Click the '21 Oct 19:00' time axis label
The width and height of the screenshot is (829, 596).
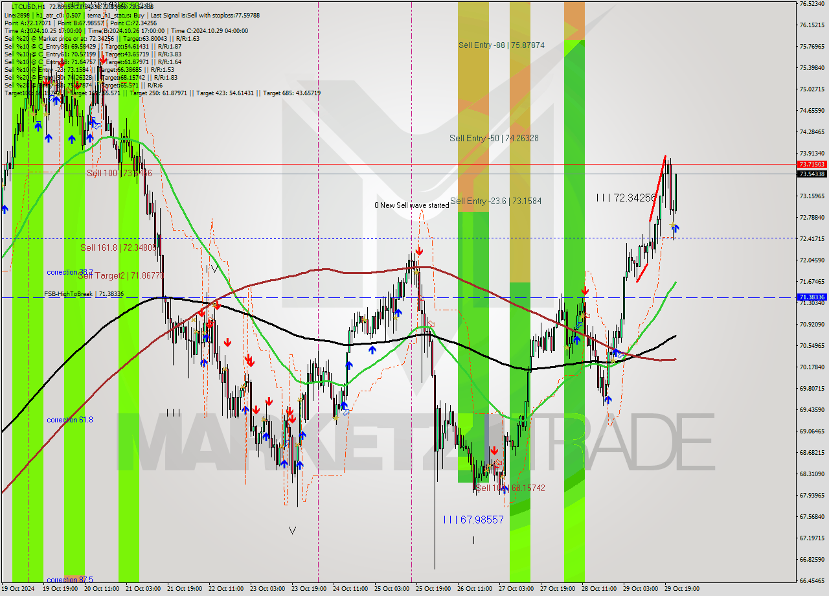pyautogui.click(x=184, y=589)
